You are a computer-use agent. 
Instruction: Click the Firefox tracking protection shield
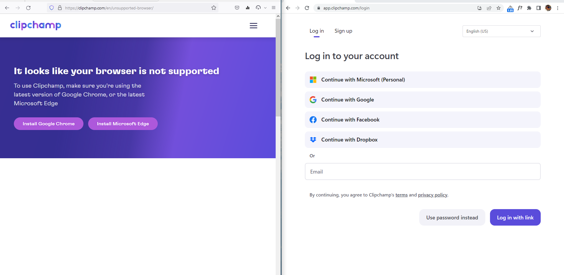pyautogui.click(x=52, y=8)
